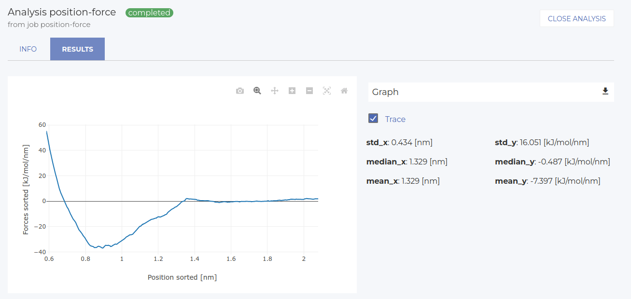Expand the Graph panel header
Image resolution: width=631 pixels, height=299 pixels.
[483, 92]
